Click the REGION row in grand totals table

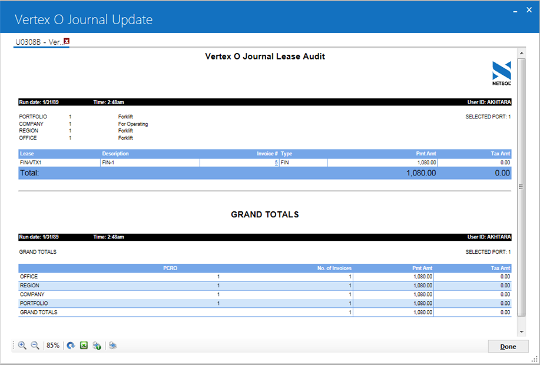[265, 286]
